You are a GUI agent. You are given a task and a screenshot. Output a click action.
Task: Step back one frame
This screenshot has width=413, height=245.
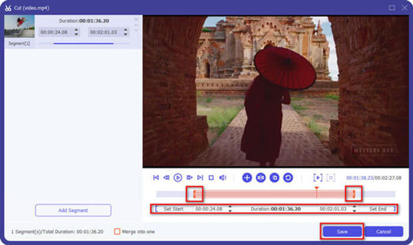pyautogui.click(x=166, y=177)
